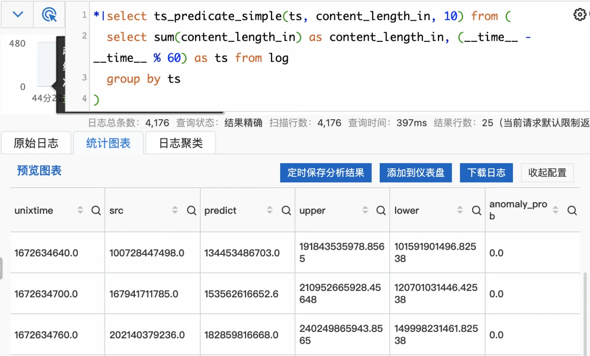The height and width of the screenshot is (356, 590).
Task: Select src value 202140379236.0
Action: (x=147, y=335)
